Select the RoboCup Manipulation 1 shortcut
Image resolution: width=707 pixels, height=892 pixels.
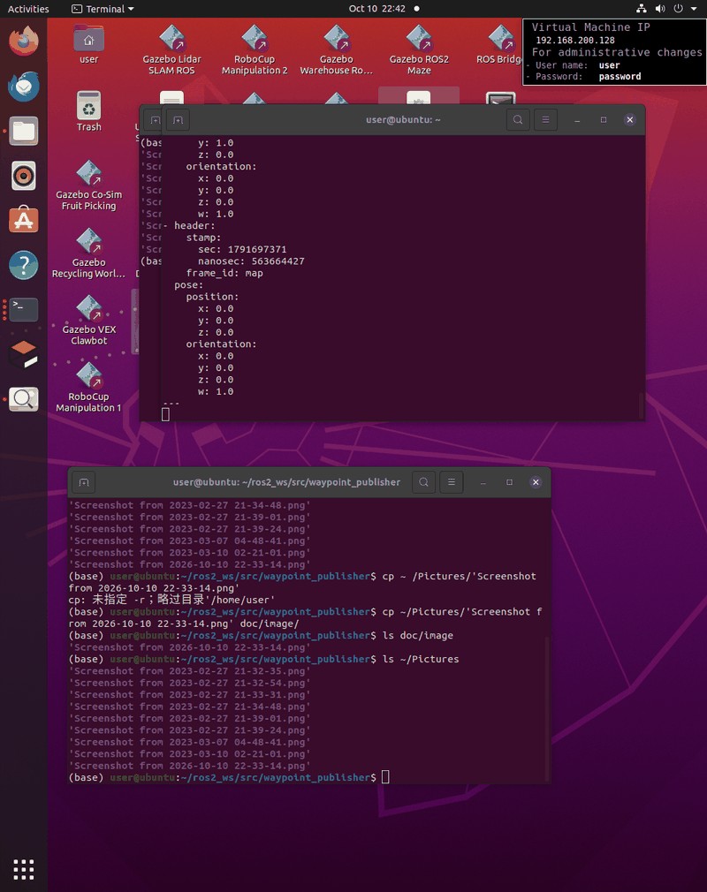pos(88,388)
